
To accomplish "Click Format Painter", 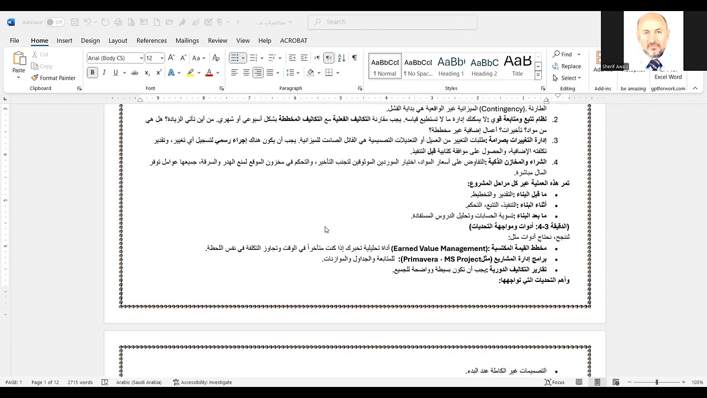I will (54, 78).
